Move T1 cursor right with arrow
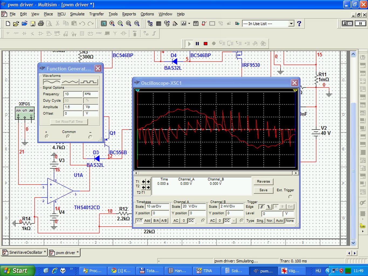Viewport: 368px width, 276px height. coord(148,182)
